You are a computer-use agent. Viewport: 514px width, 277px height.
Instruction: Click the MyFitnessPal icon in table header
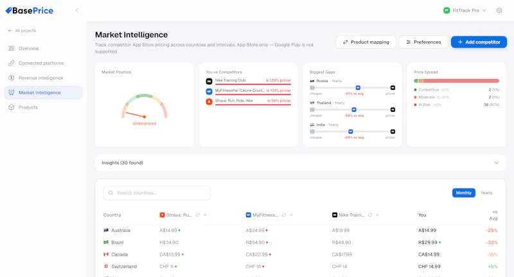click(248, 215)
